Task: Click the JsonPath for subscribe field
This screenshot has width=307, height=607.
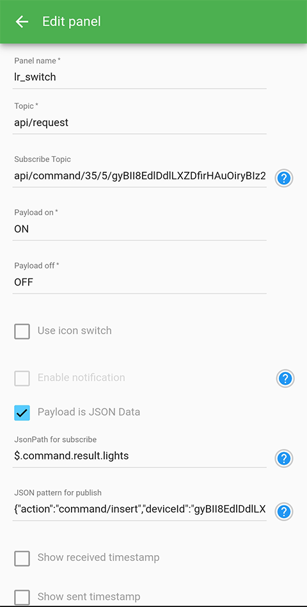Action: [x=139, y=456]
